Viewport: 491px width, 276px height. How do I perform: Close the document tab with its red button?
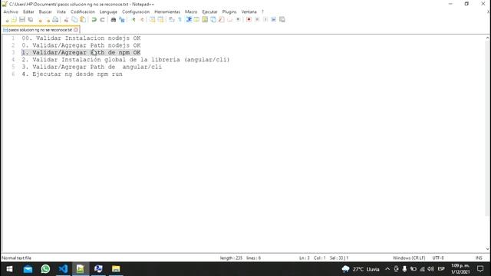[76, 30]
